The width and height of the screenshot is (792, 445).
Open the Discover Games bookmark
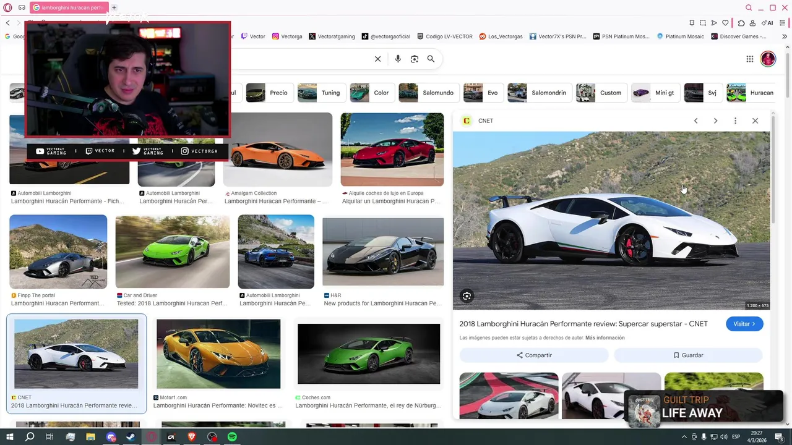click(x=739, y=36)
